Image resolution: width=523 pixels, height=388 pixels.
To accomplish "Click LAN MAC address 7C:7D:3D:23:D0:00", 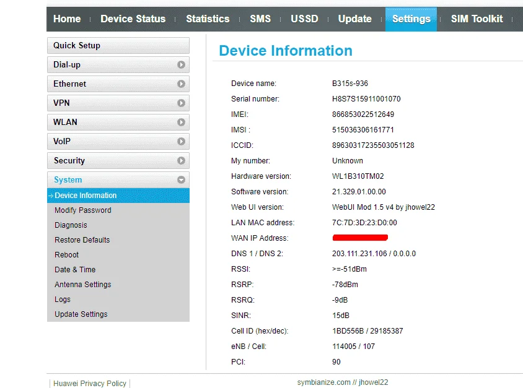I will coord(364,223).
